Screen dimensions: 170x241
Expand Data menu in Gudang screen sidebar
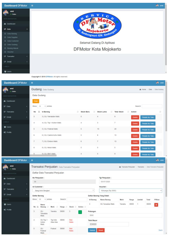[x=15, y=106]
